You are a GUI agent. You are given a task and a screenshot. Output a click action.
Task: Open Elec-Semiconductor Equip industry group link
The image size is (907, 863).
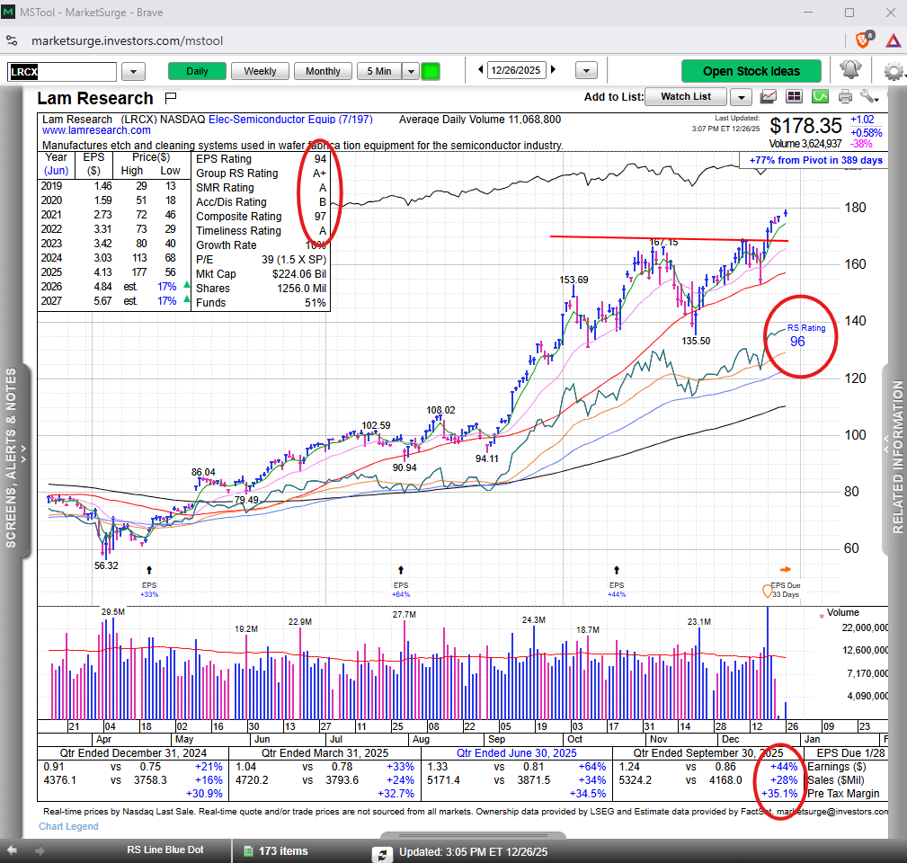[290, 120]
